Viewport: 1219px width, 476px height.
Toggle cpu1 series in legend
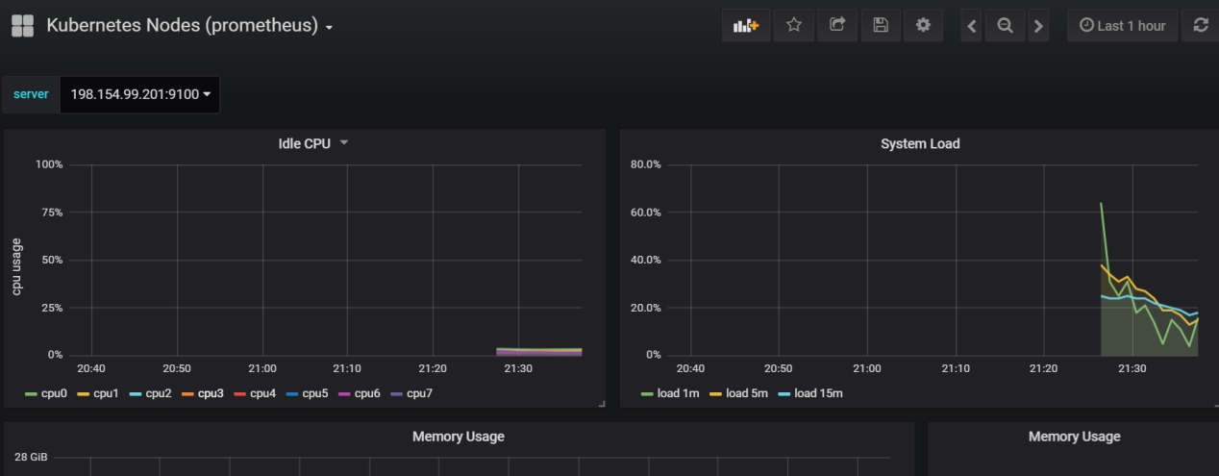click(x=98, y=393)
